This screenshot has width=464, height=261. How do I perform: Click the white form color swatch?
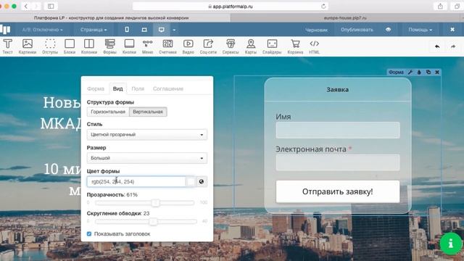pyautogui.click(x=191, y=181)
